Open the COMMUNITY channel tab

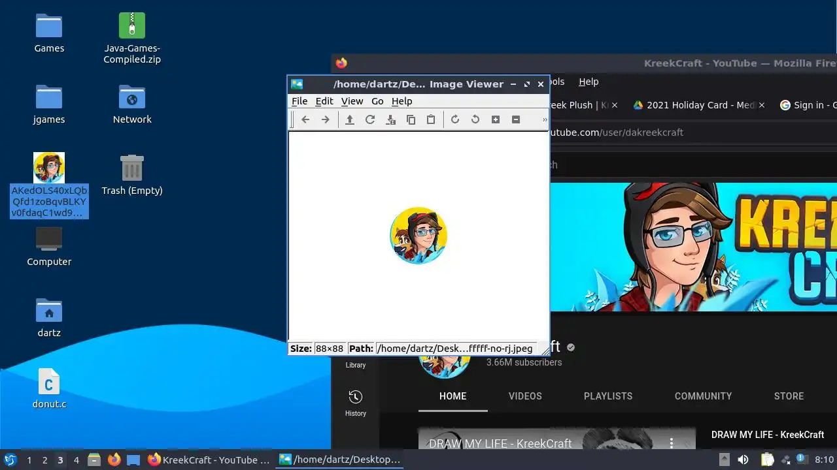tap(703, 396)
